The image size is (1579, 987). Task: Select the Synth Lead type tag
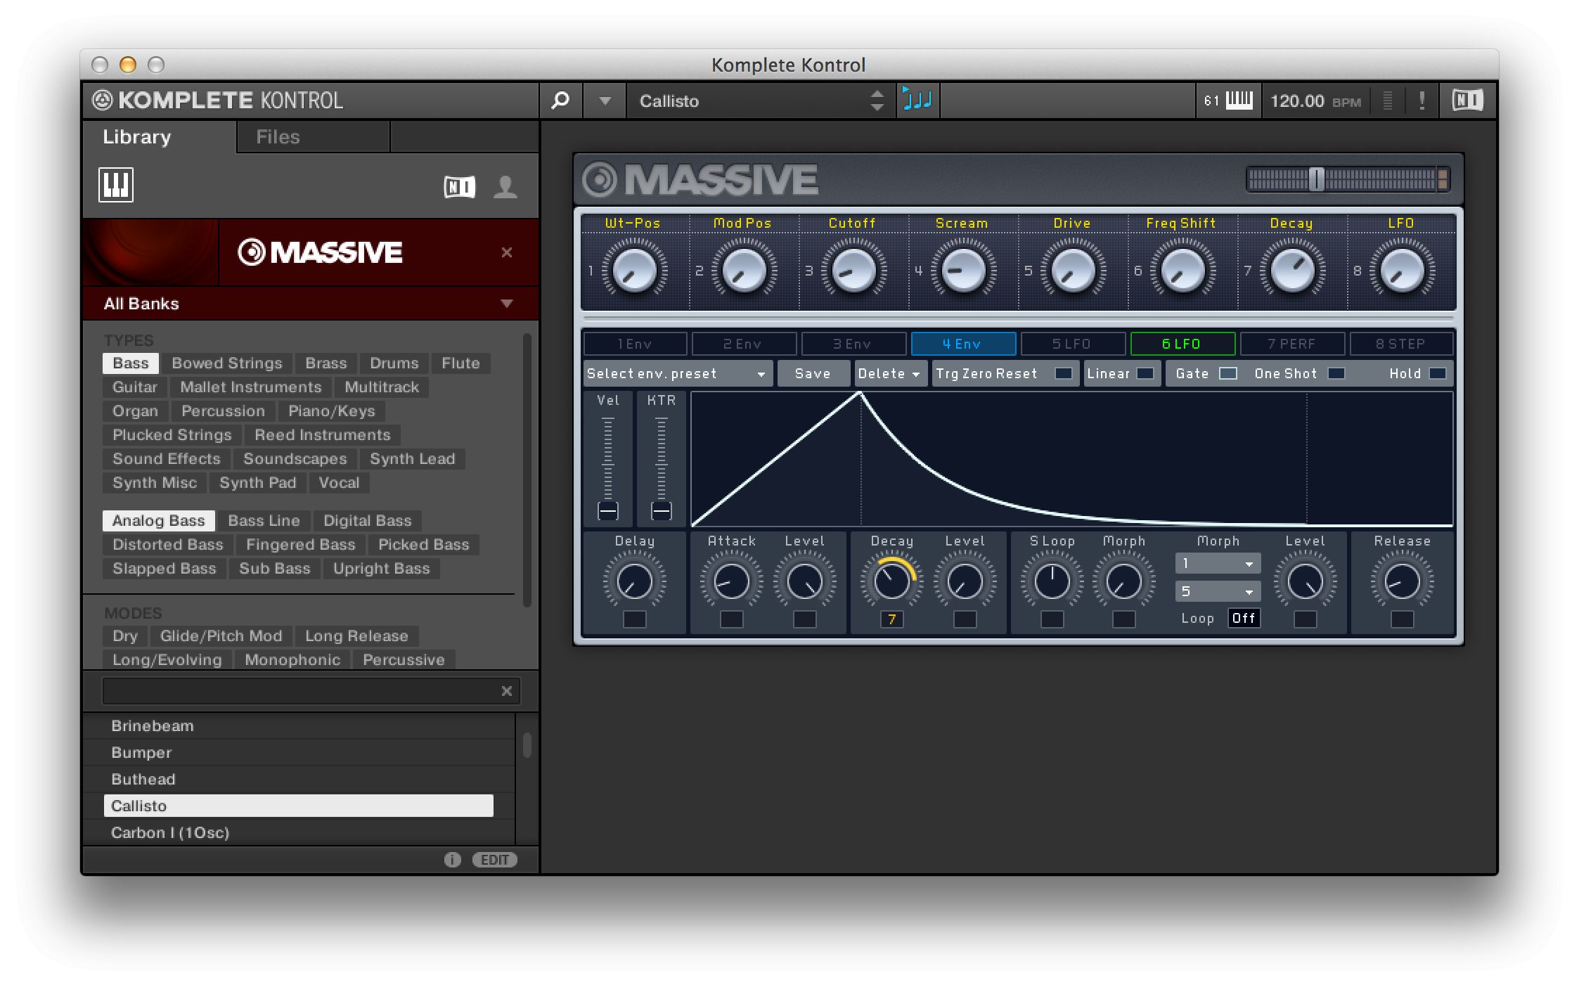[412, 458]
